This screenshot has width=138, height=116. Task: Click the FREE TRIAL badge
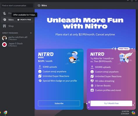click(x=124, y=49)
